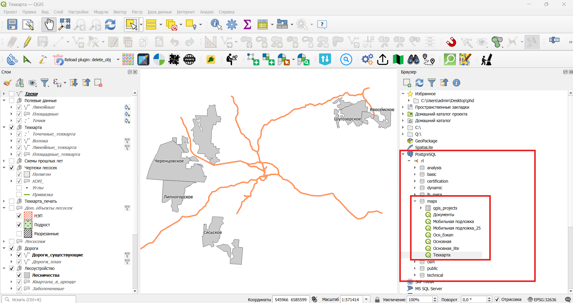
Task: Click the WMS globe plugin icon
Action: point(189,59)
